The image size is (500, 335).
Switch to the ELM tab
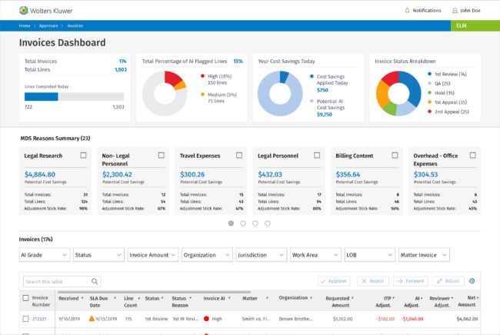coord(462,25)
